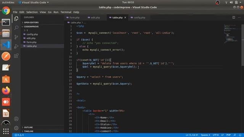This screenshot has width=244, height=137.
Task: Open Terminal from the dock
Action: pyautogui.click(x=6, y=22)
